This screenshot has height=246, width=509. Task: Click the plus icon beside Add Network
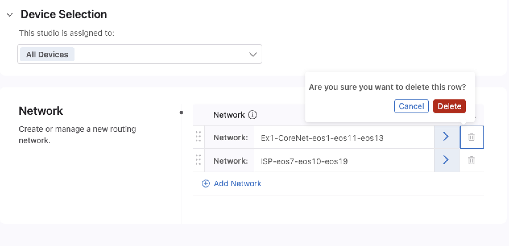[206, 184]
